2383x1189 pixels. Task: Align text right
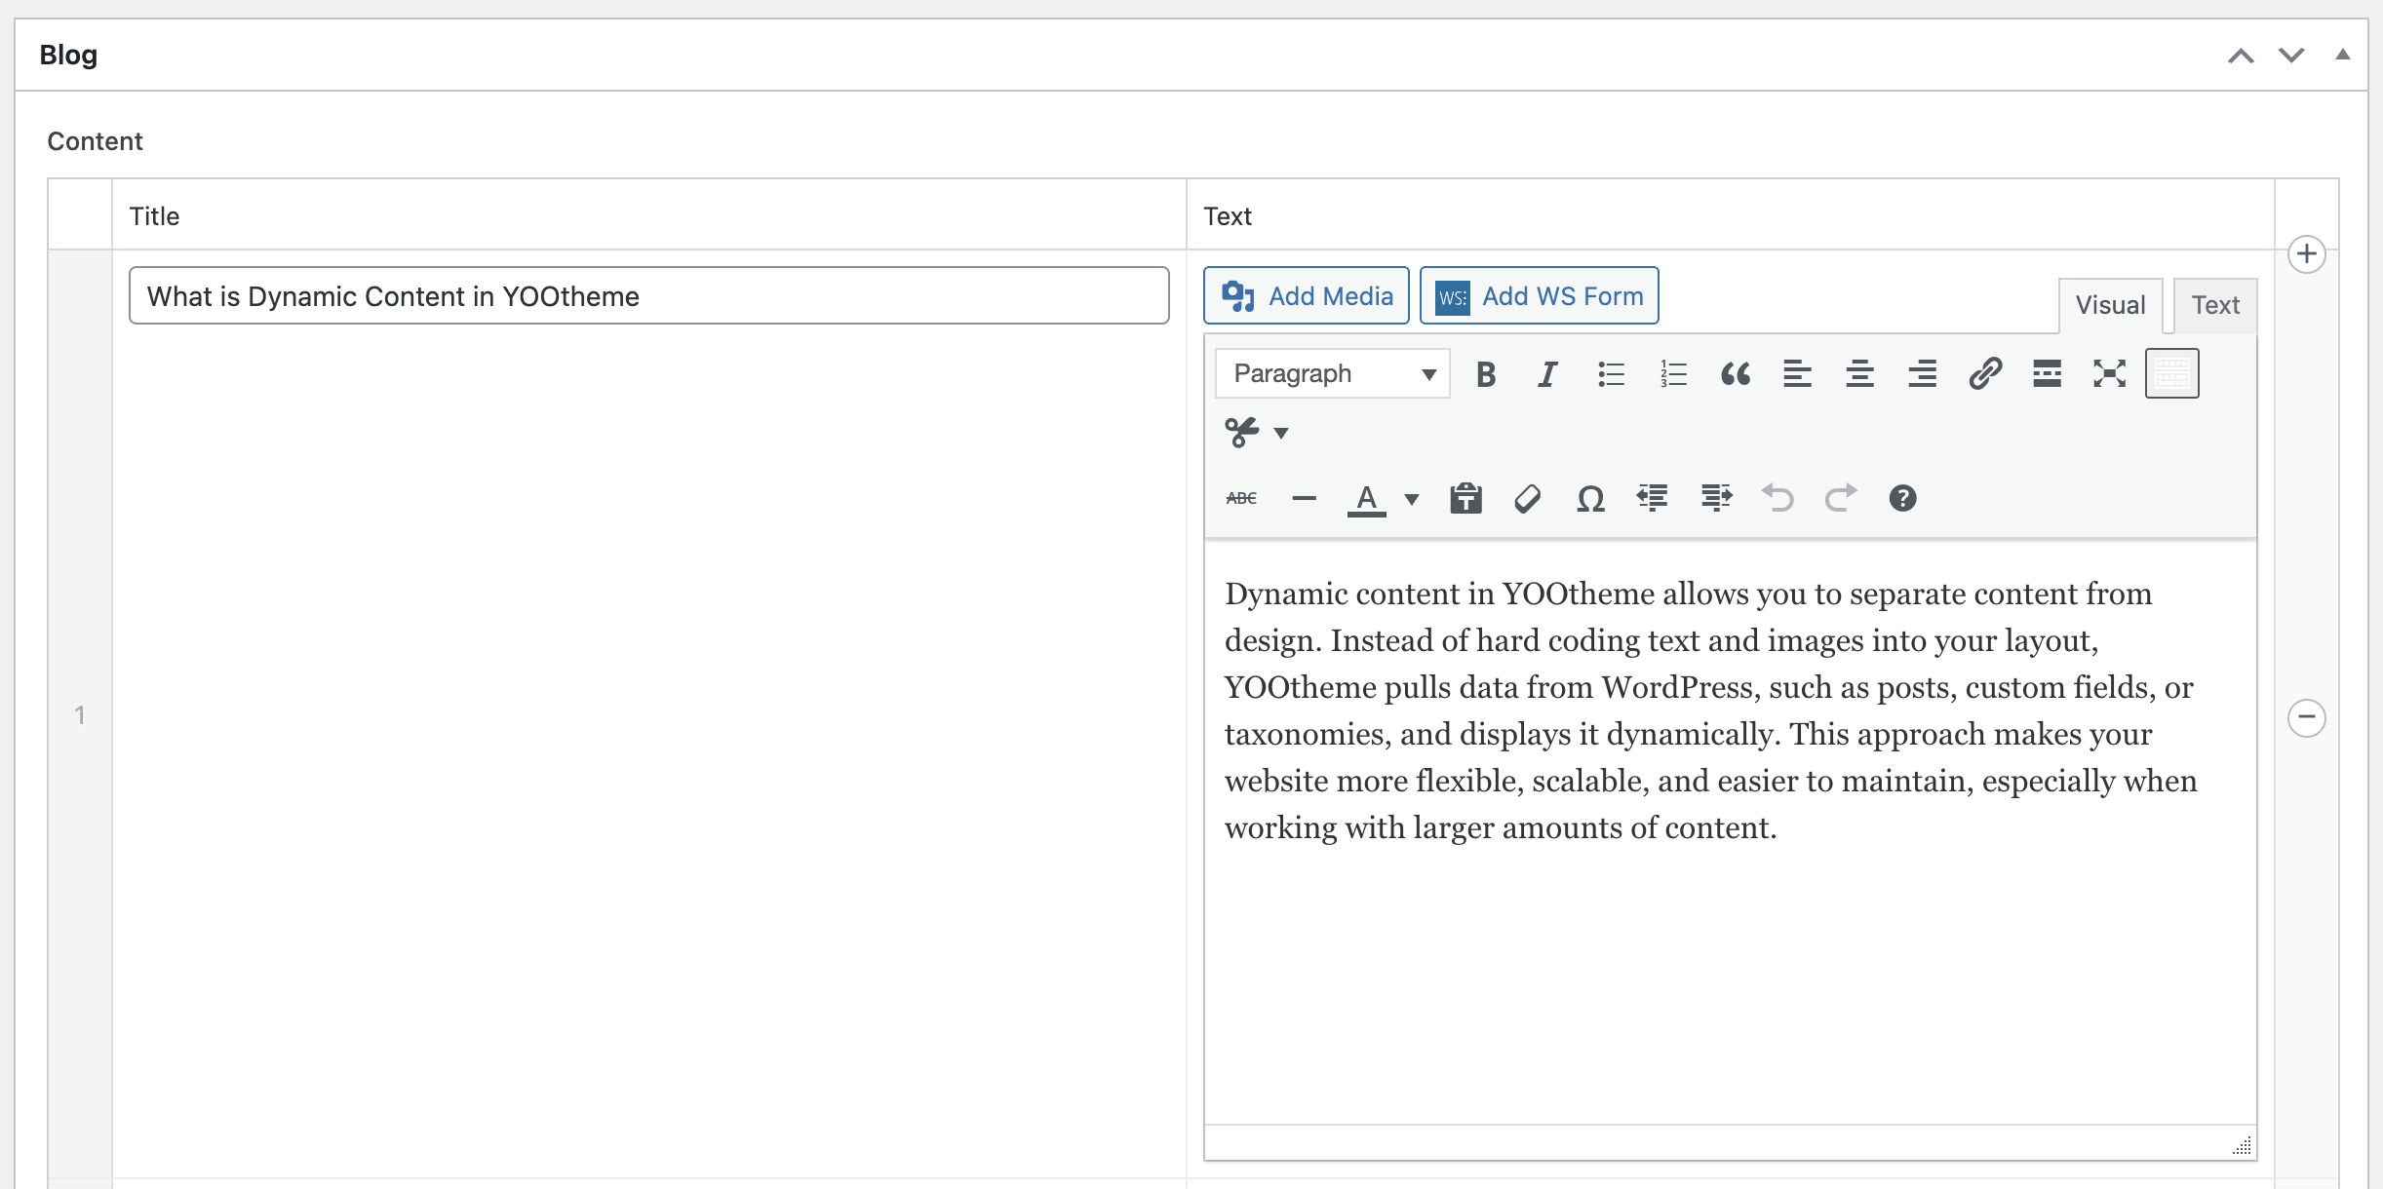point(1923,374)
